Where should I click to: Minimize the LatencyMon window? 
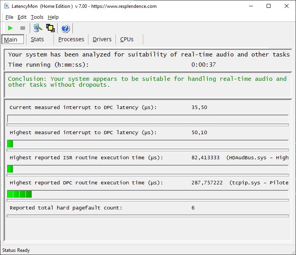click(251, 6)
